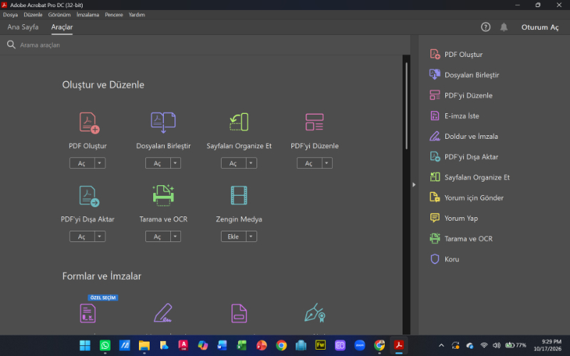This screenshot has width=570, height=356.
Task: Click Oturum Aç to sign in
Action: 540,27
